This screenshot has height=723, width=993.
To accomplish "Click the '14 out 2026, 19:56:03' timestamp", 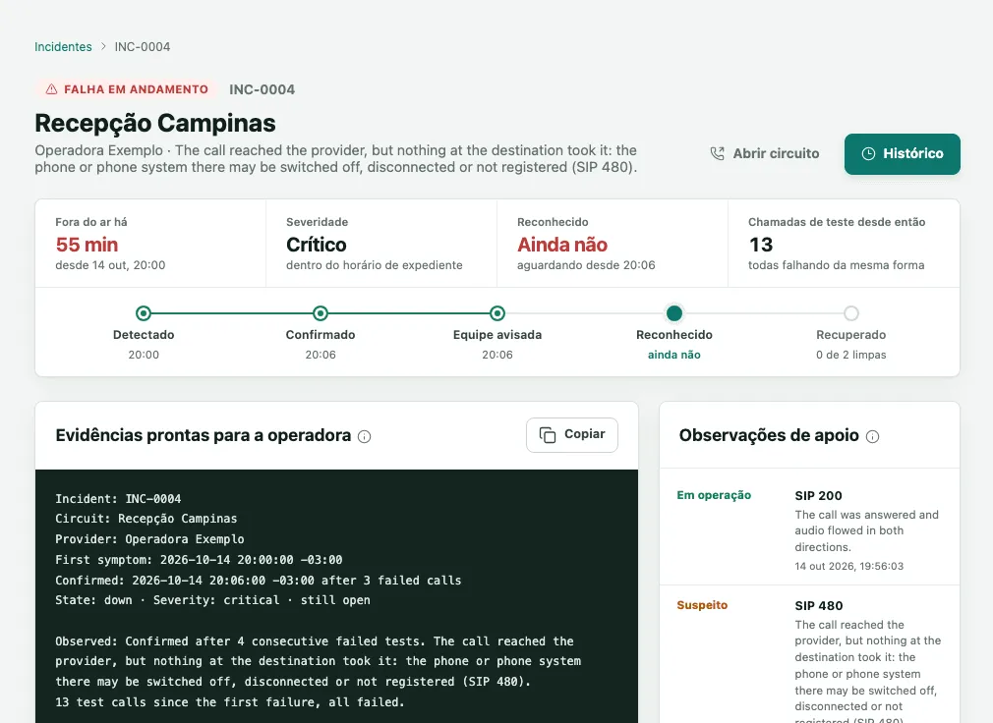I will click(848, 566).
